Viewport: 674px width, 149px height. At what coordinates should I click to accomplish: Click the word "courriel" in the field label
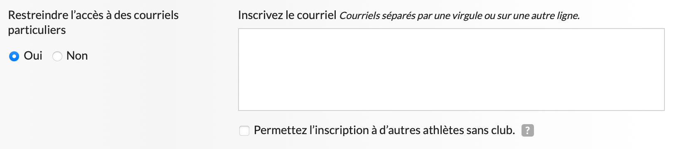click(317, 15)
